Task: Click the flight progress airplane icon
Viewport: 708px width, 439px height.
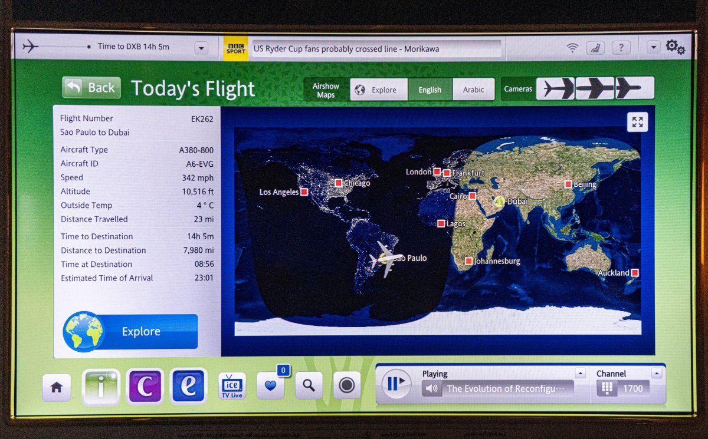Action: [x=30, y=46]
